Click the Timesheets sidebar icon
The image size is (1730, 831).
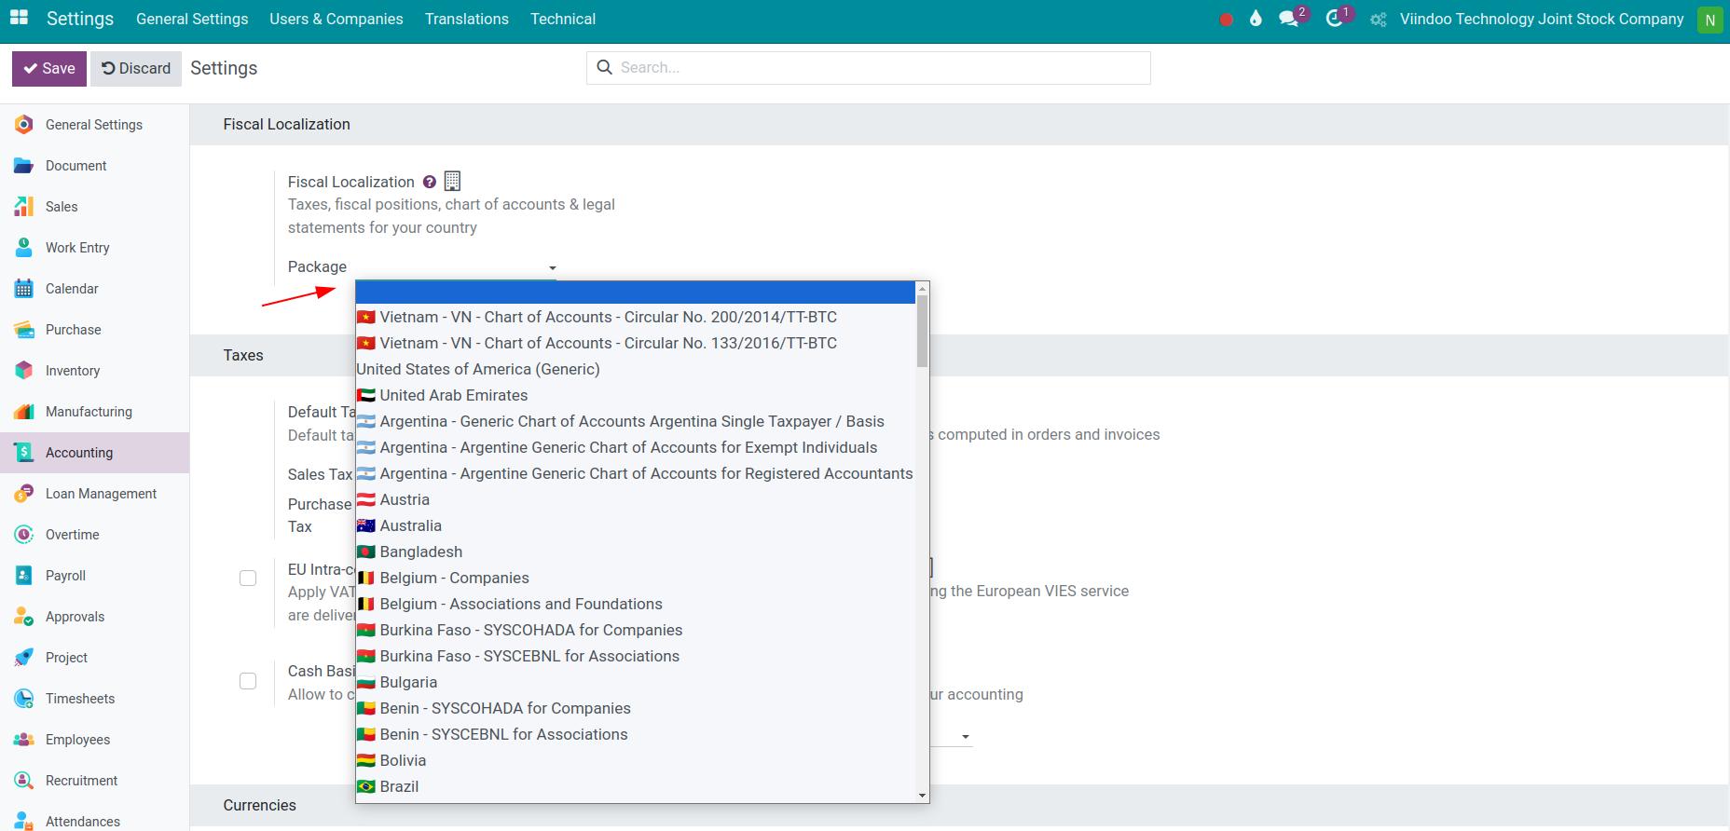[24, 699]
